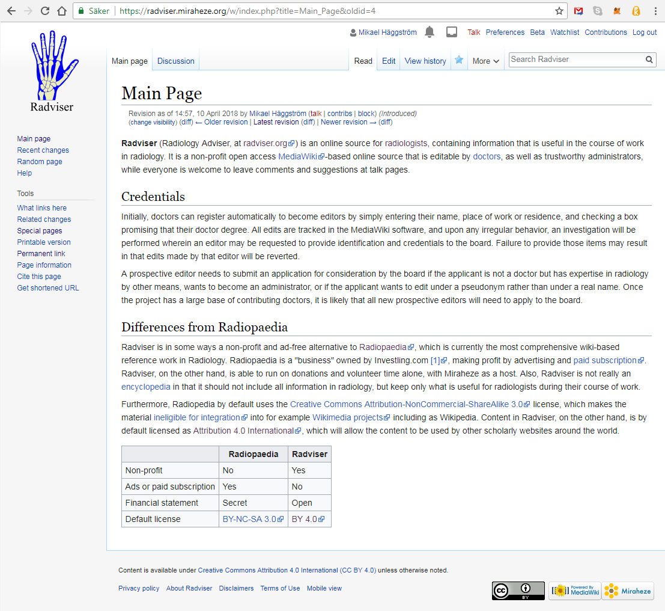Viewport: 665px width, 611px height.
Task: Select the Main page tab
Action: (x=130, y=61)
